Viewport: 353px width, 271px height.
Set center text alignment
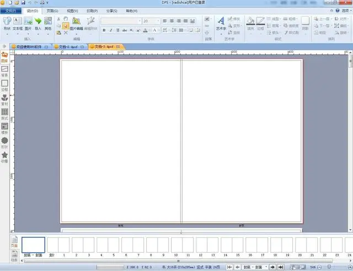[172, 21]
